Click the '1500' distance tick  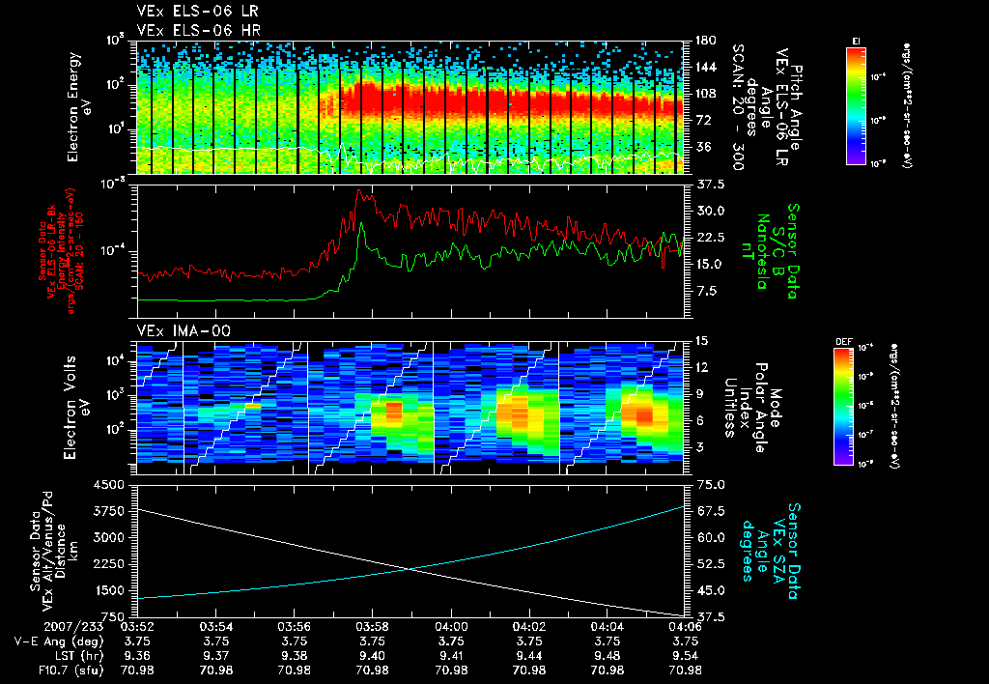click(x=108, y=590)
